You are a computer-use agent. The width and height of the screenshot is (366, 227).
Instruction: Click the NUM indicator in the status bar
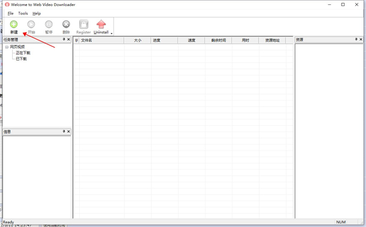click(x=341, y=222)
